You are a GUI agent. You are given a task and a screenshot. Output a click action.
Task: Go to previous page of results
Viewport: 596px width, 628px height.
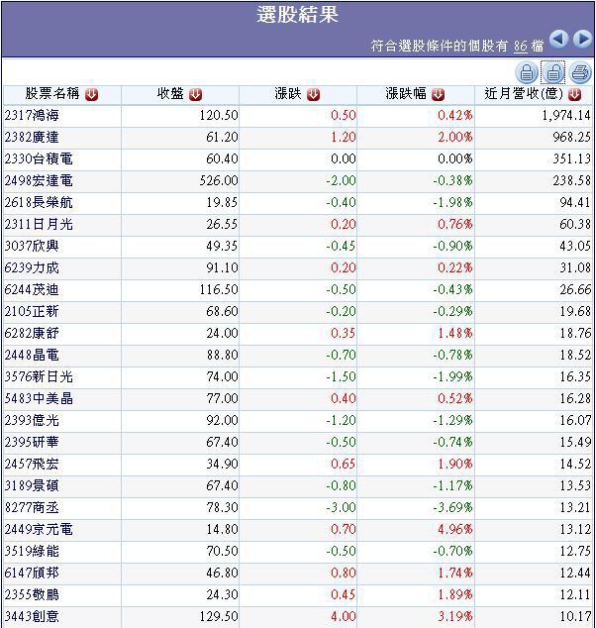[558, 40]
